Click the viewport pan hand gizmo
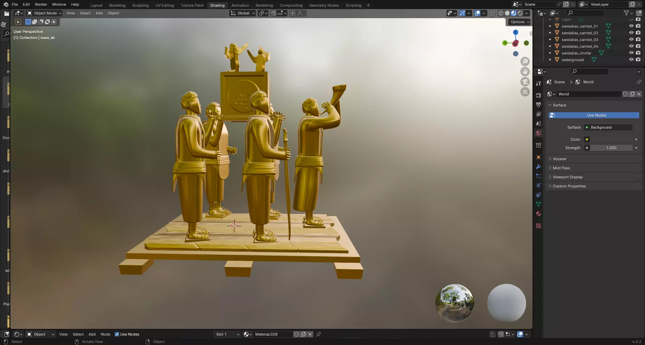645x345 pixels. click(525, 72)
